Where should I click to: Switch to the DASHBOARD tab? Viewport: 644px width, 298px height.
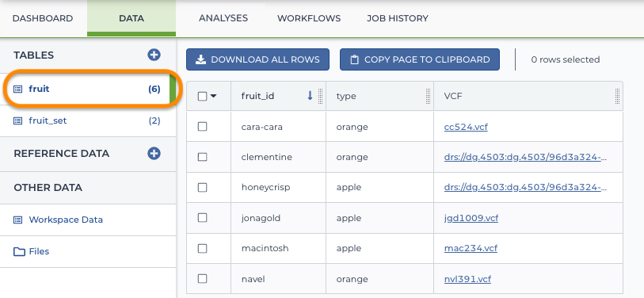point(43,18)
